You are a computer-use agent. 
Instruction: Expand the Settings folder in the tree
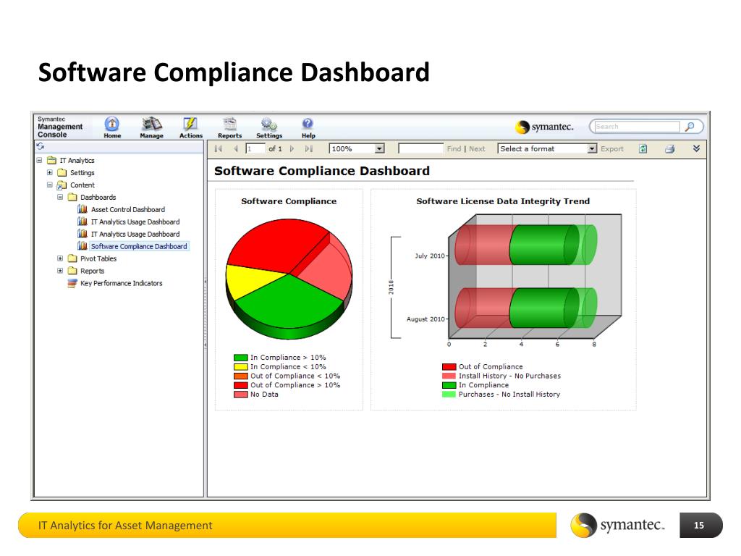point(50,172)
